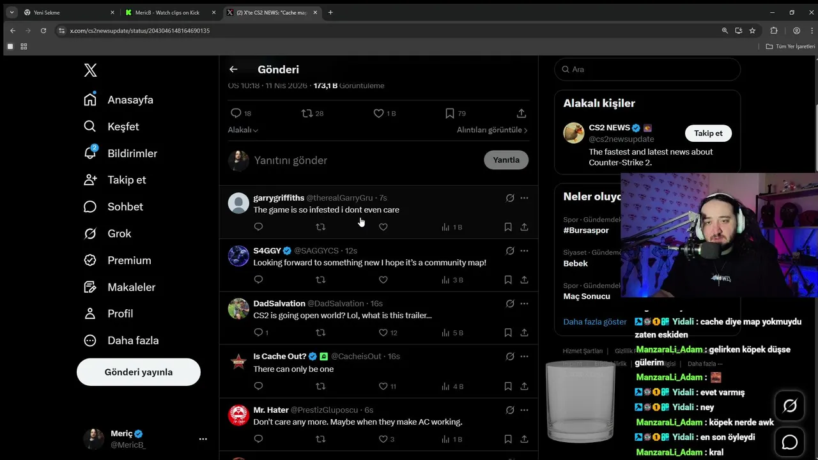Open account menu dots beside Meriç

tap(203, 439)
